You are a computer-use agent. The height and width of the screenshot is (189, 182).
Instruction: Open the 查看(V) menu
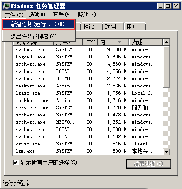(62, 15)
